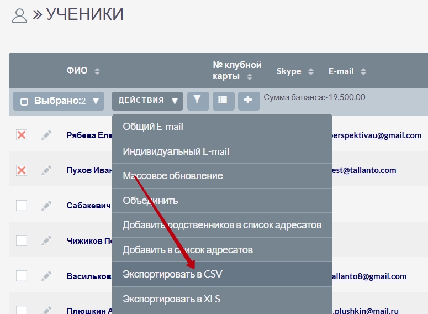Click the edit pencil for Васильков

(46, 276)
